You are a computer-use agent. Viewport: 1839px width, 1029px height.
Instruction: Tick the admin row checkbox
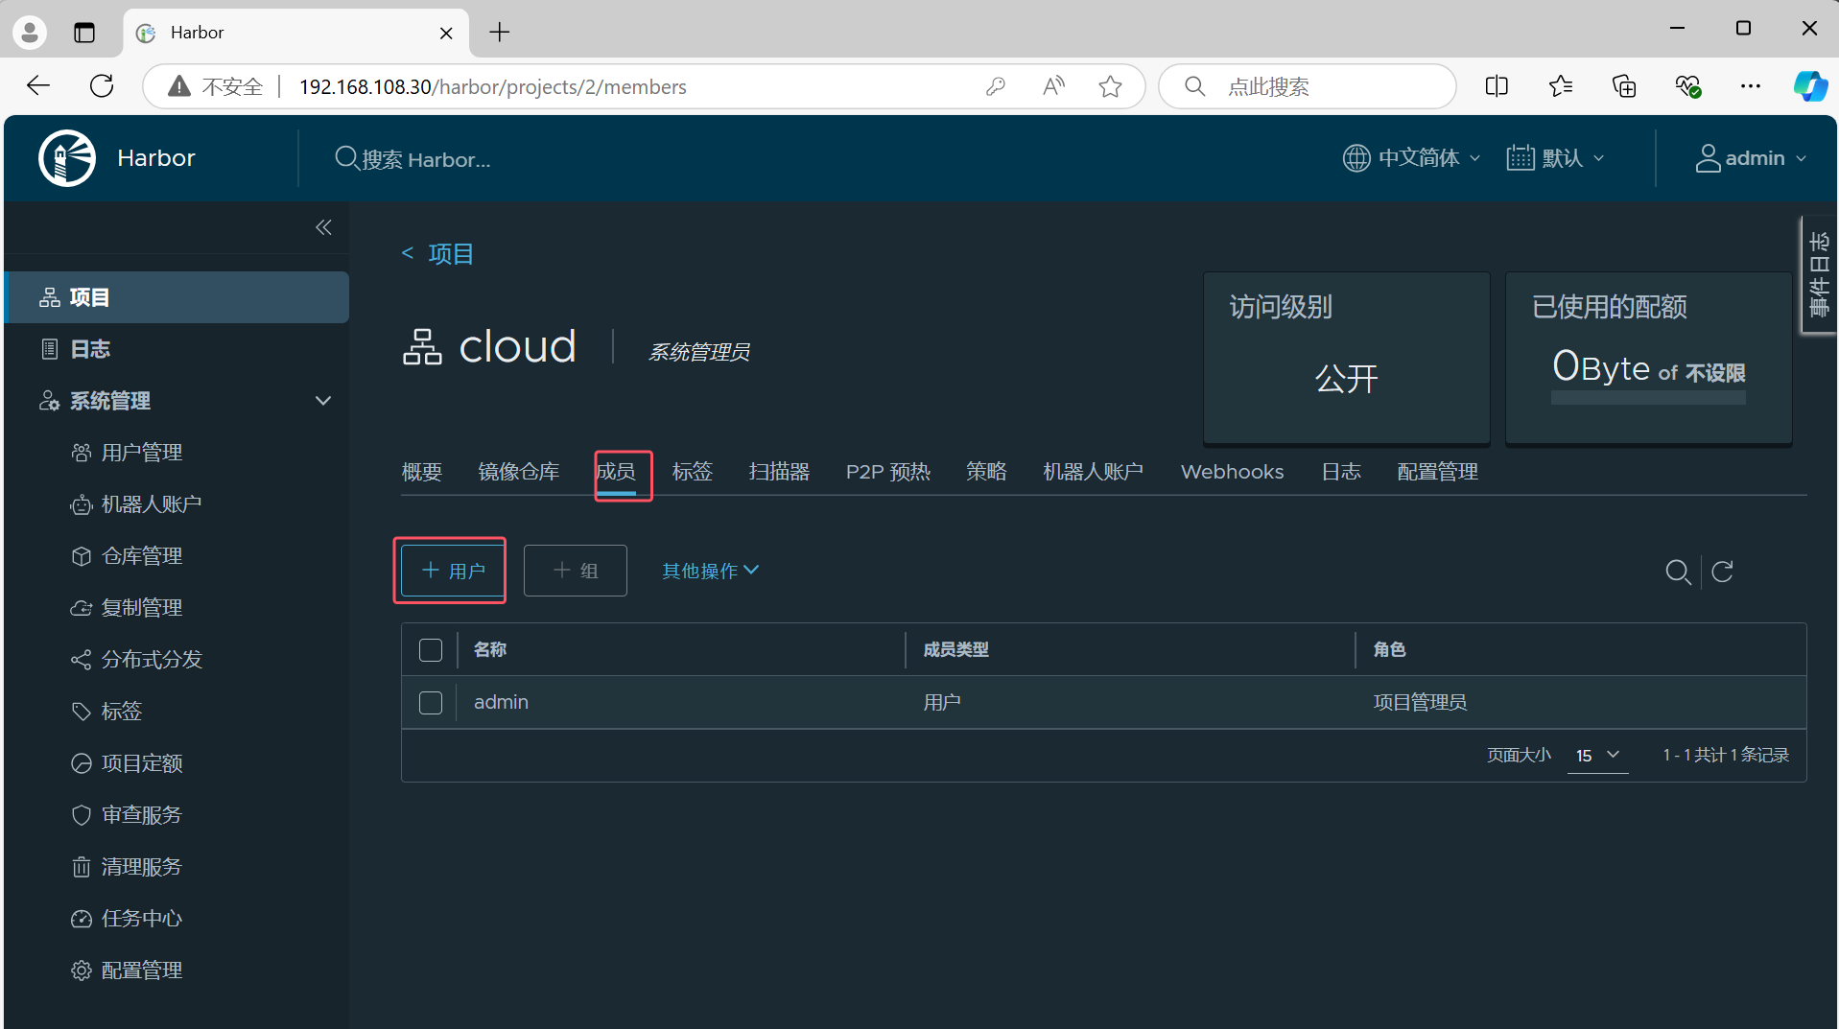pos(431,703)
